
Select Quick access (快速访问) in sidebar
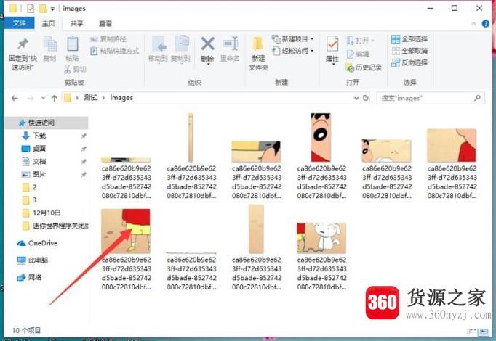point(47,123)
